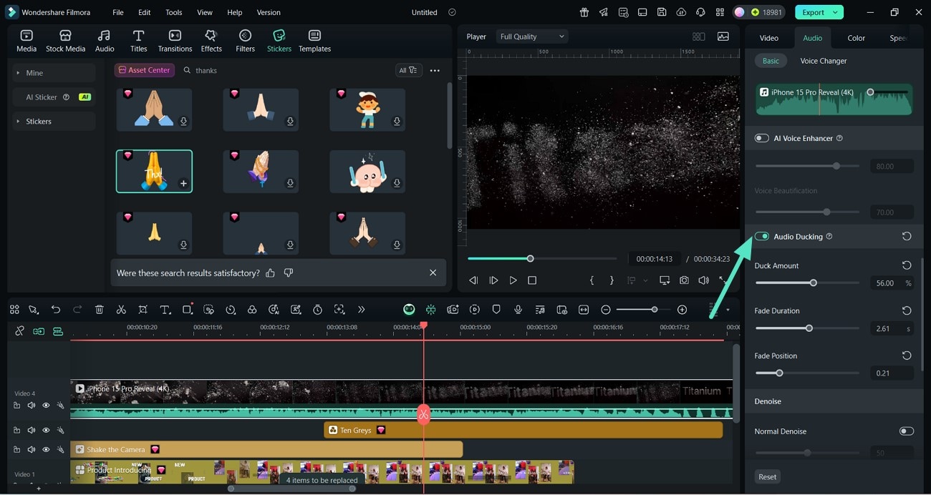Switch to the Voice Changer tab
This screenshot has height=495, width=931.
824,61
